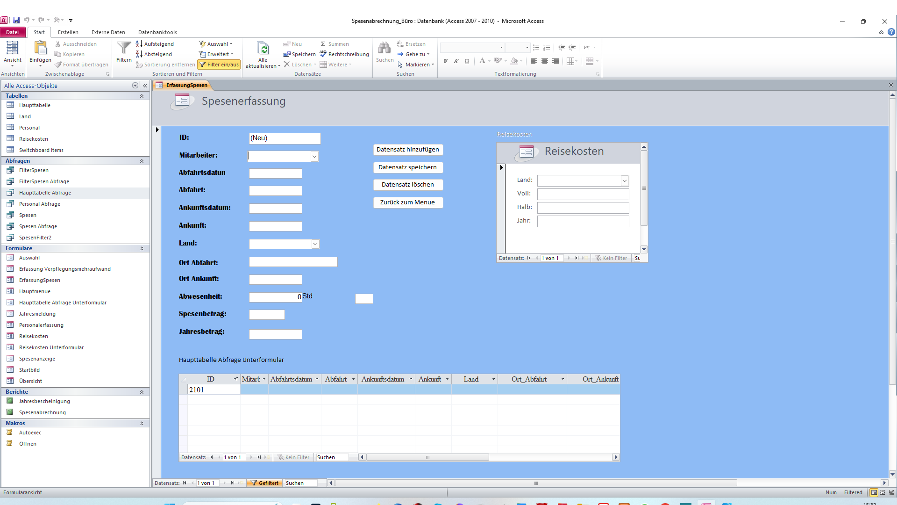Sort records with Aufsteigend
Screen dimensions: 897x505
[x=155, y=44]
